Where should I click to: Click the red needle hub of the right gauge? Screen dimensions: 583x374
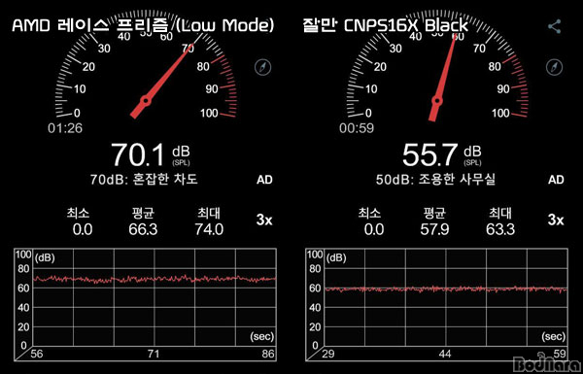pyautogui.click(x=437, y=101)
